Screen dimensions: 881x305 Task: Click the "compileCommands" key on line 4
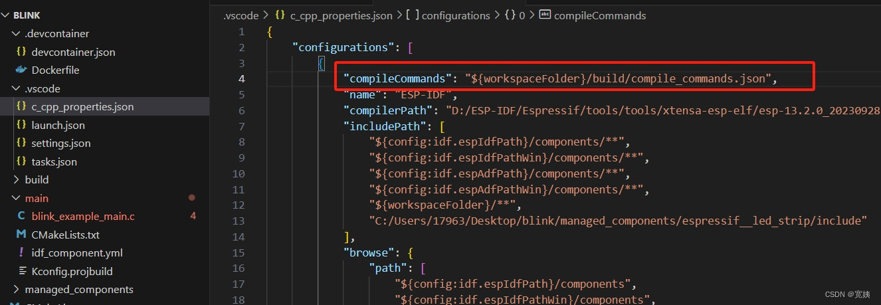(x=397, y=78)
